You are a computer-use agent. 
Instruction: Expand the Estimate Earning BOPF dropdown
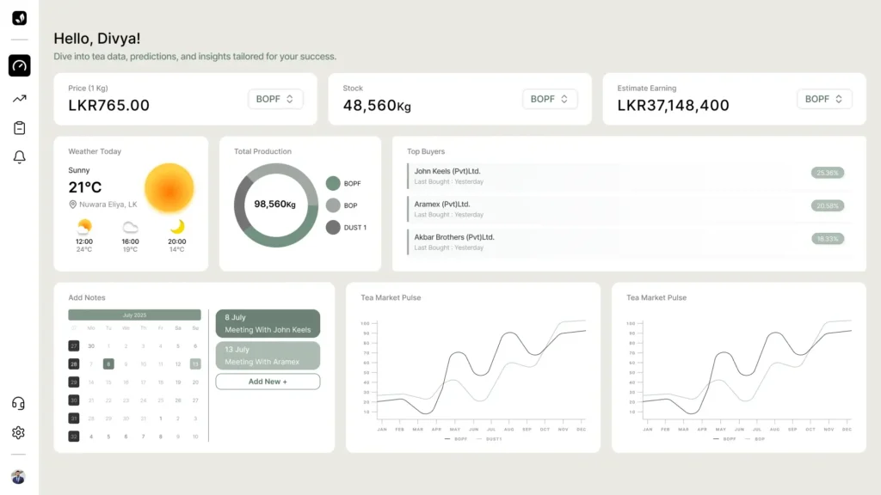[x=824, y=99]
